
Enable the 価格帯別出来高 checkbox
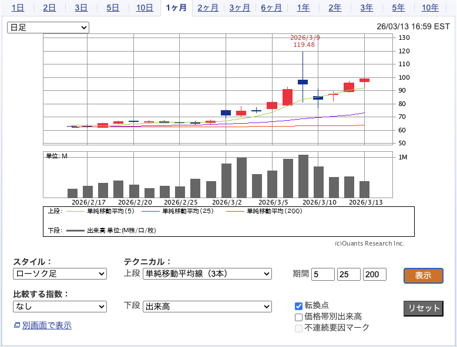tap(298, 317)
